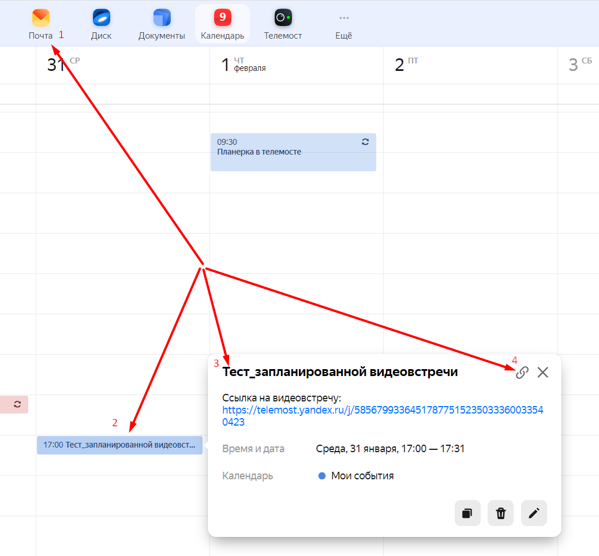
Task: Click the blue Мои события color dot
Action: (x=322, y=476)
